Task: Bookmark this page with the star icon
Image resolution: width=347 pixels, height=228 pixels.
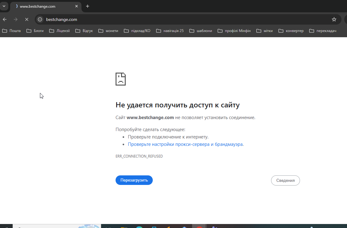Action: [334, 19]
